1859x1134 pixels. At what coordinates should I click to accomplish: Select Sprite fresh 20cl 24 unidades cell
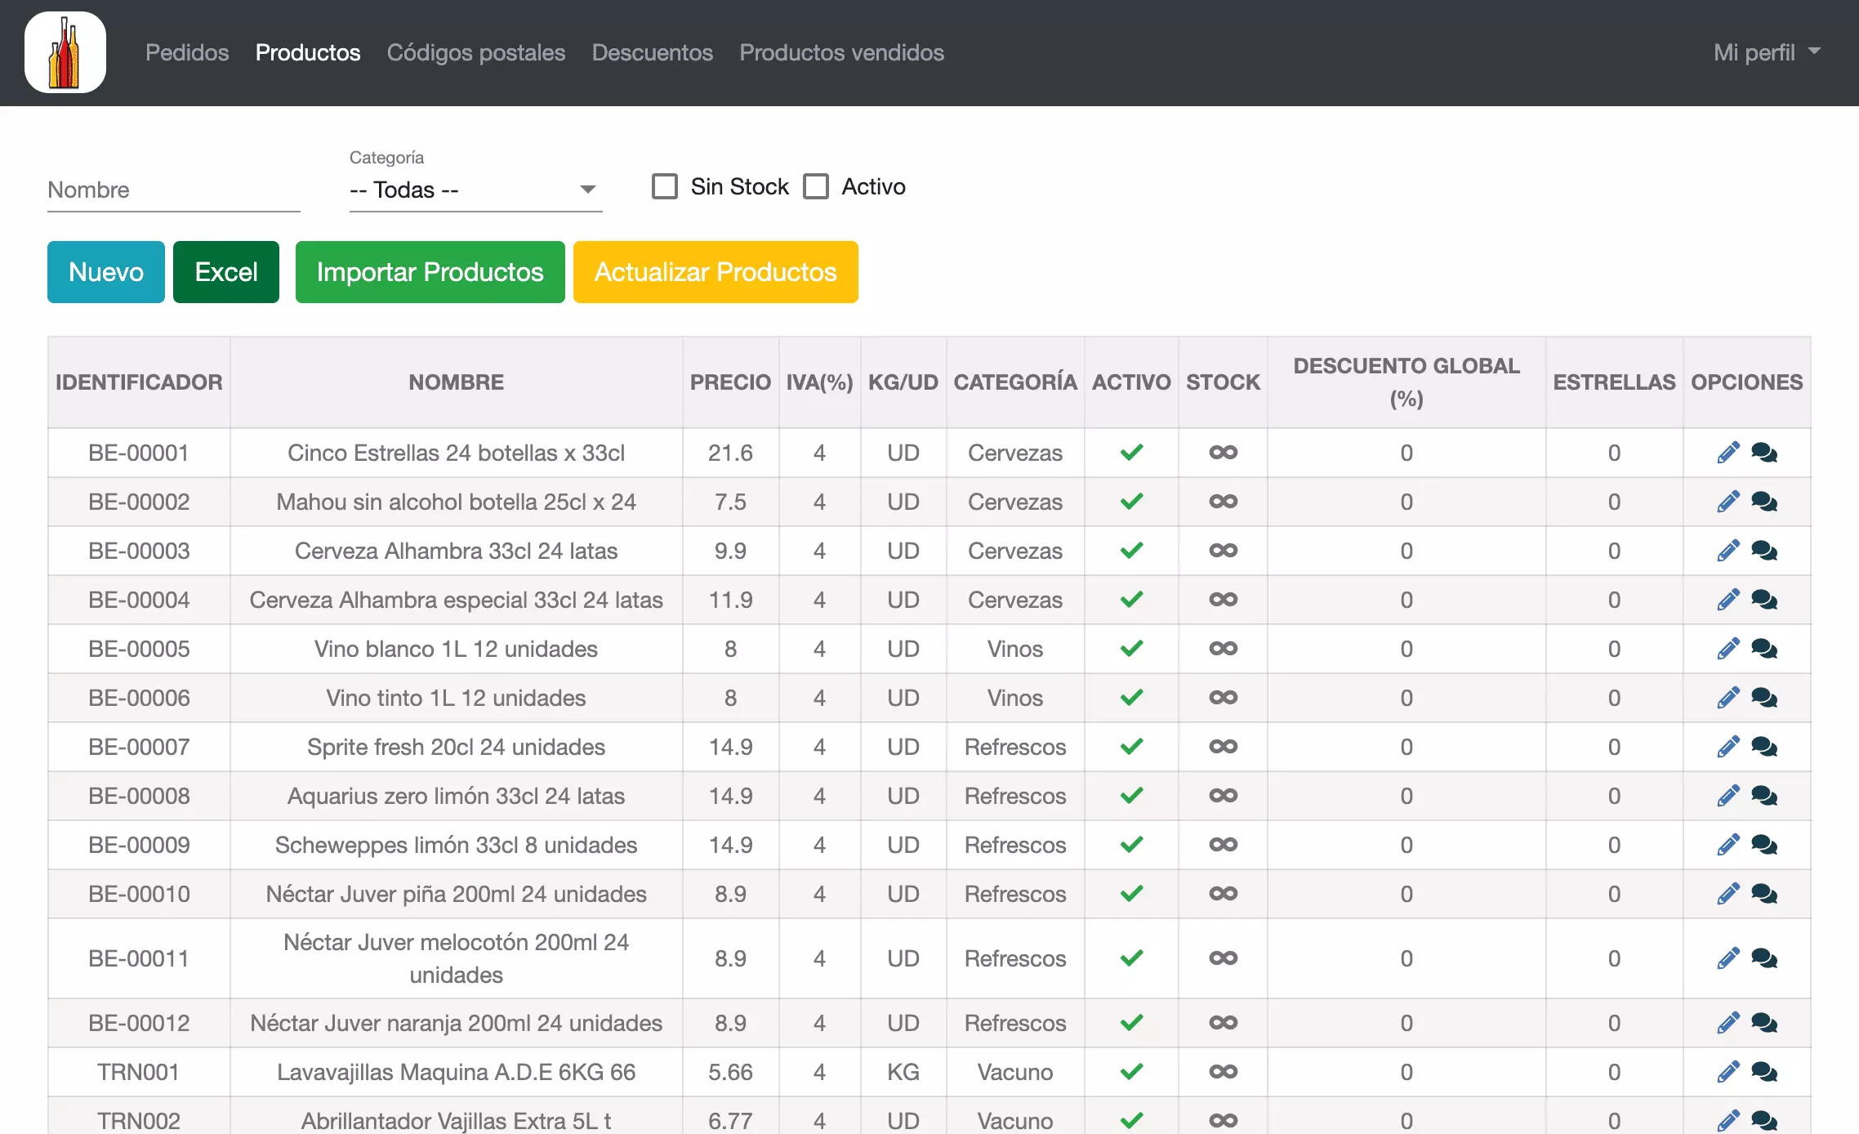(457, 747)
